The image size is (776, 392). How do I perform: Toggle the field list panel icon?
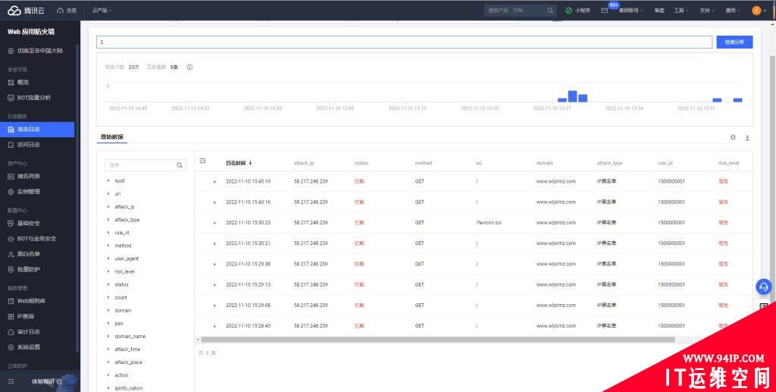coord(202,162)
